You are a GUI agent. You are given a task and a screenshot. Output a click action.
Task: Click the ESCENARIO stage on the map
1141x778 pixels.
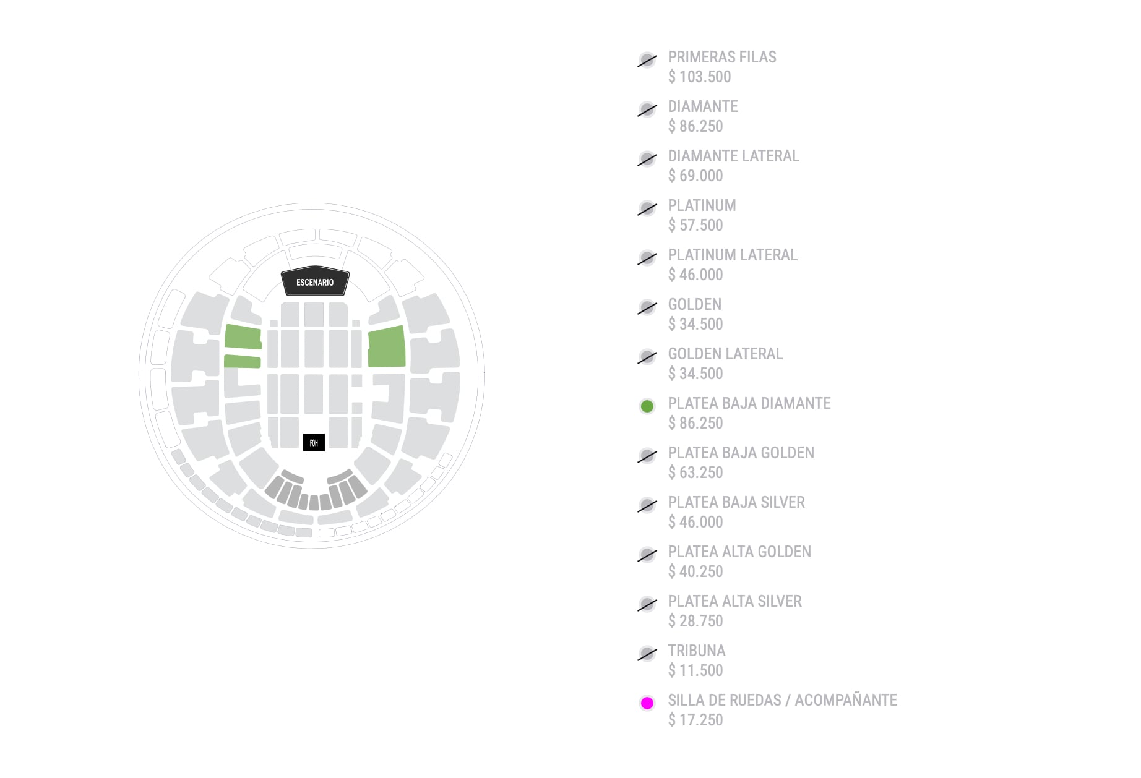point(315,283)
